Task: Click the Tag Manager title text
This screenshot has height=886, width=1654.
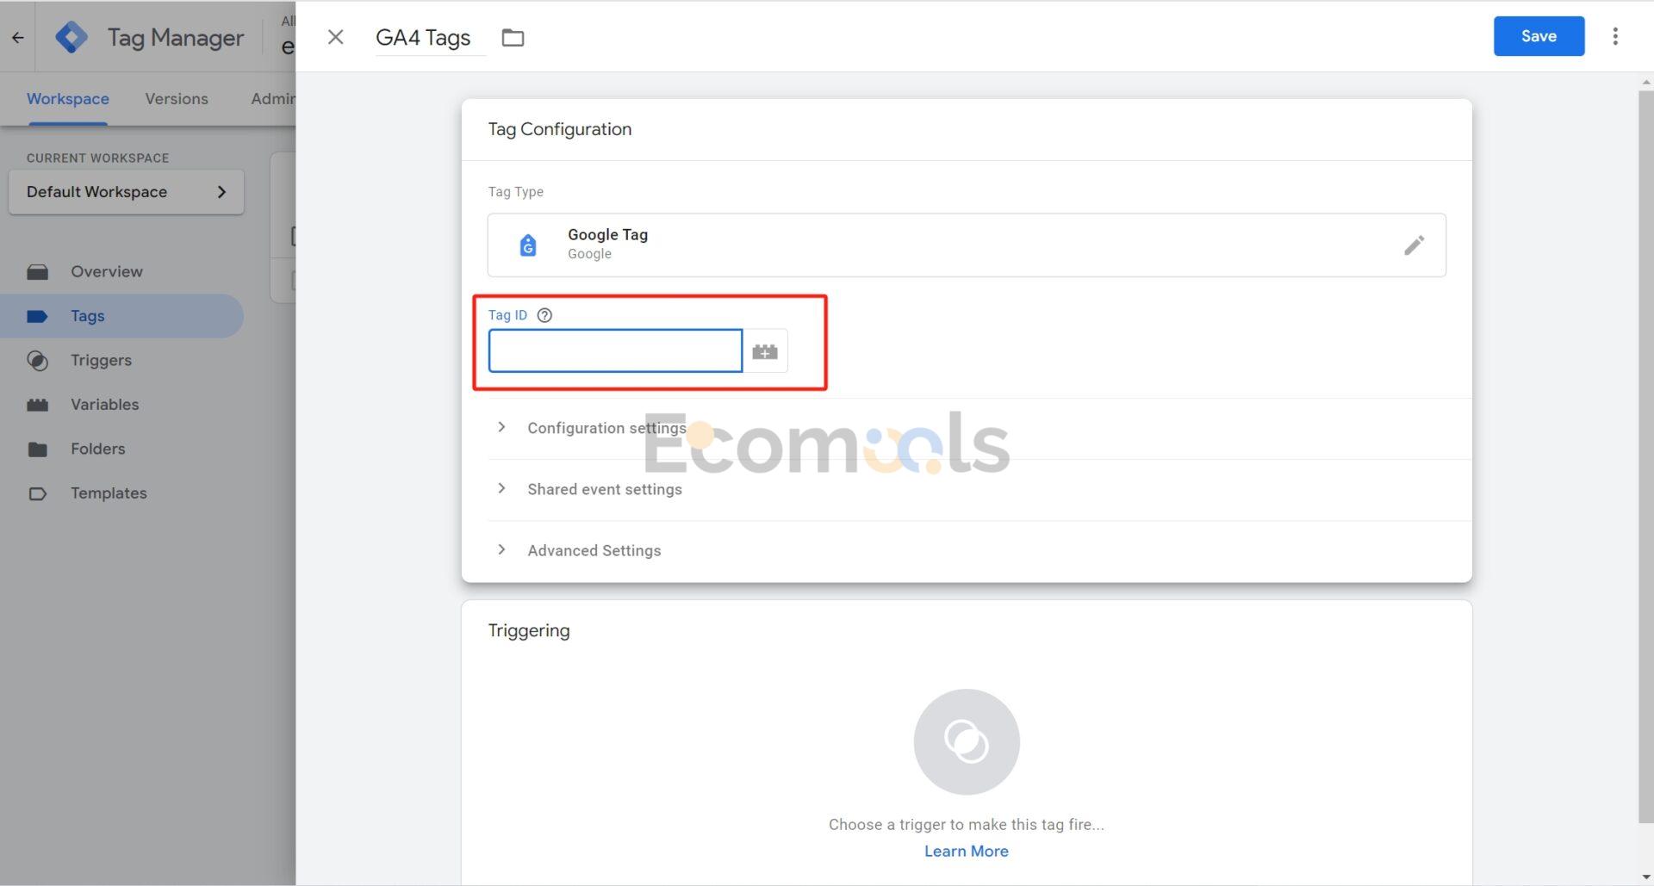Action: coord(176,38)
